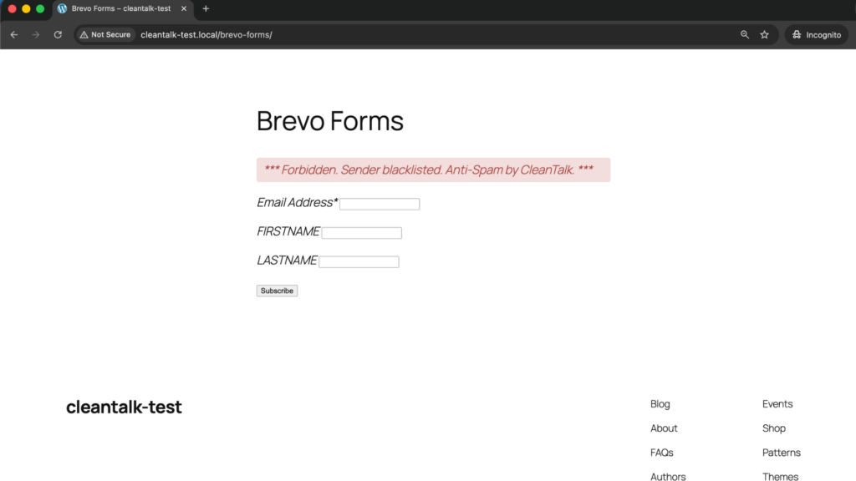This screenshot has height=481, width=856.
Task: Close the Brevo Forms browser tab
Action: point(184,8)
